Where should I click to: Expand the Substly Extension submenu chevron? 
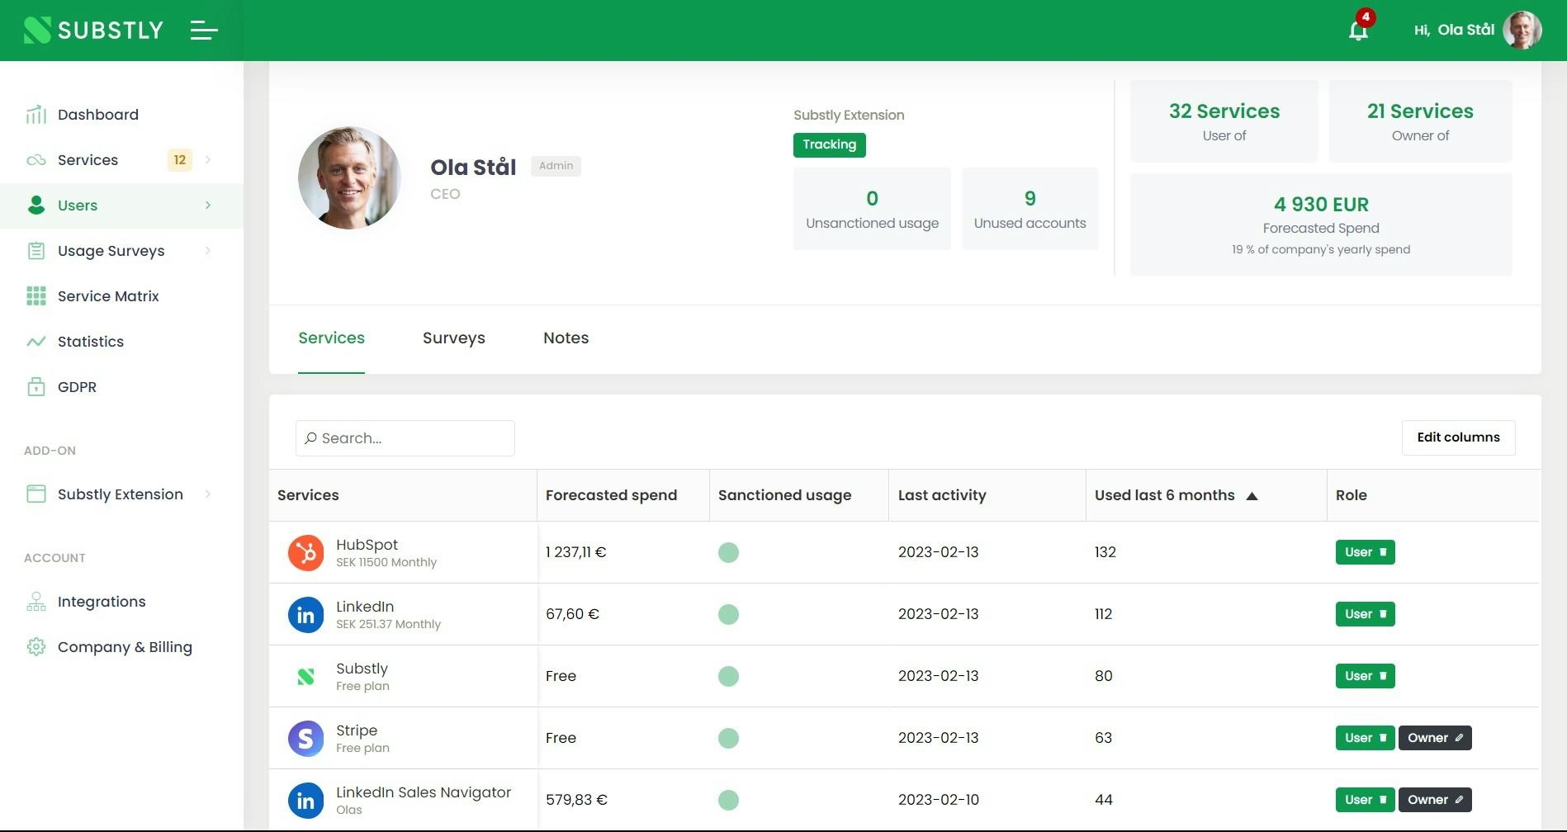point(208,494)
